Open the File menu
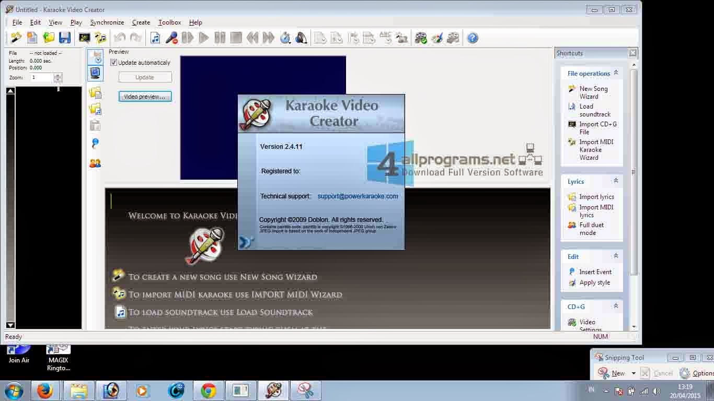Image resolution: width=714 pixels, height=401 pixels. 17,22
